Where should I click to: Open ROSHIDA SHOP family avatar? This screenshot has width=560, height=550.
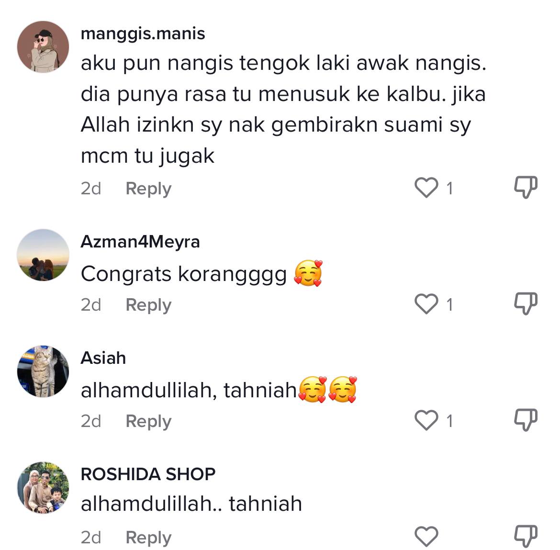43,487
